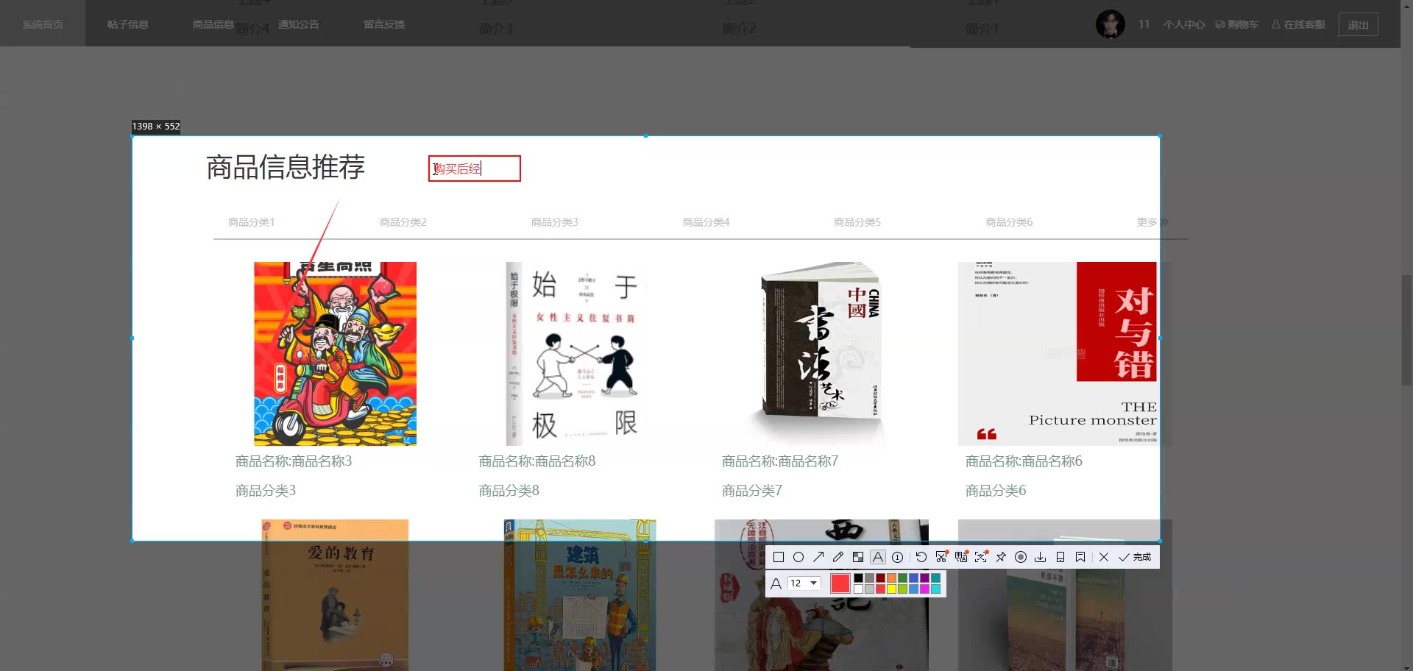
Task: Switch to the 商品分类2 tab
Action: tap(403, 222)
